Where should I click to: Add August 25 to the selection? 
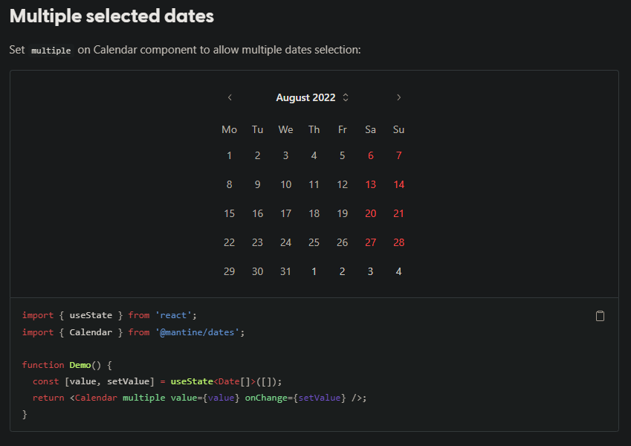pos(314,242)
